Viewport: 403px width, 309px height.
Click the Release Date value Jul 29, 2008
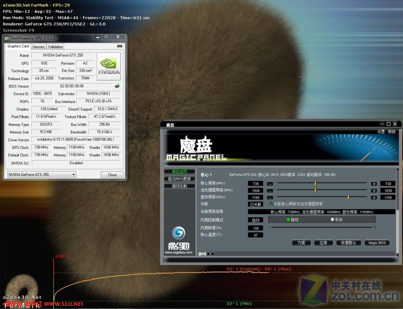(44, 78)
